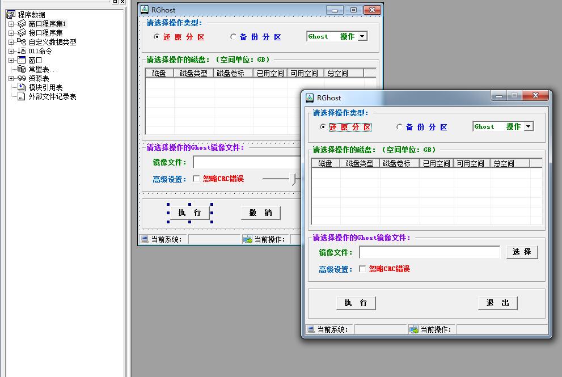Click the 磁盘卷标 column header in the designer form

[233, 73]
